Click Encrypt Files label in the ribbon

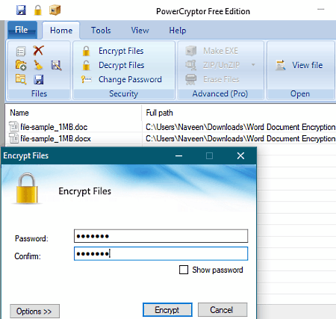(x=121, y=51)
